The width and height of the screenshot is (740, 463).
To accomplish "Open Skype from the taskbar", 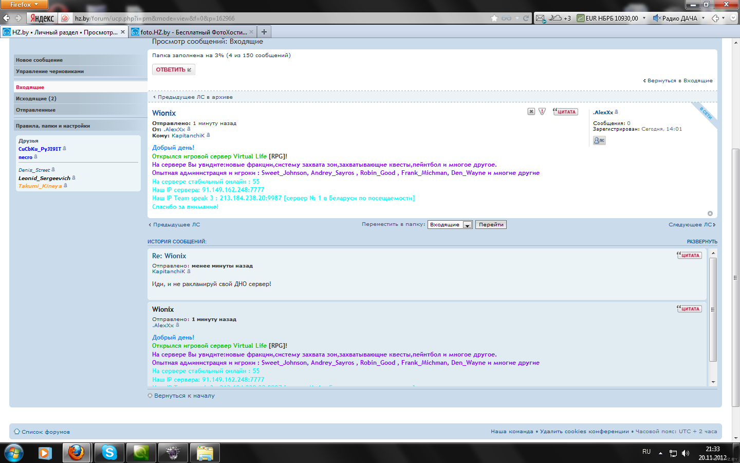I will click(x=109, y=453).
